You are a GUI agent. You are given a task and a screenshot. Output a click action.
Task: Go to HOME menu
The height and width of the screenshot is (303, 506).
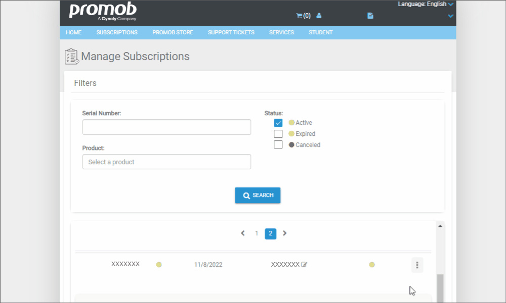coord(73,32)
